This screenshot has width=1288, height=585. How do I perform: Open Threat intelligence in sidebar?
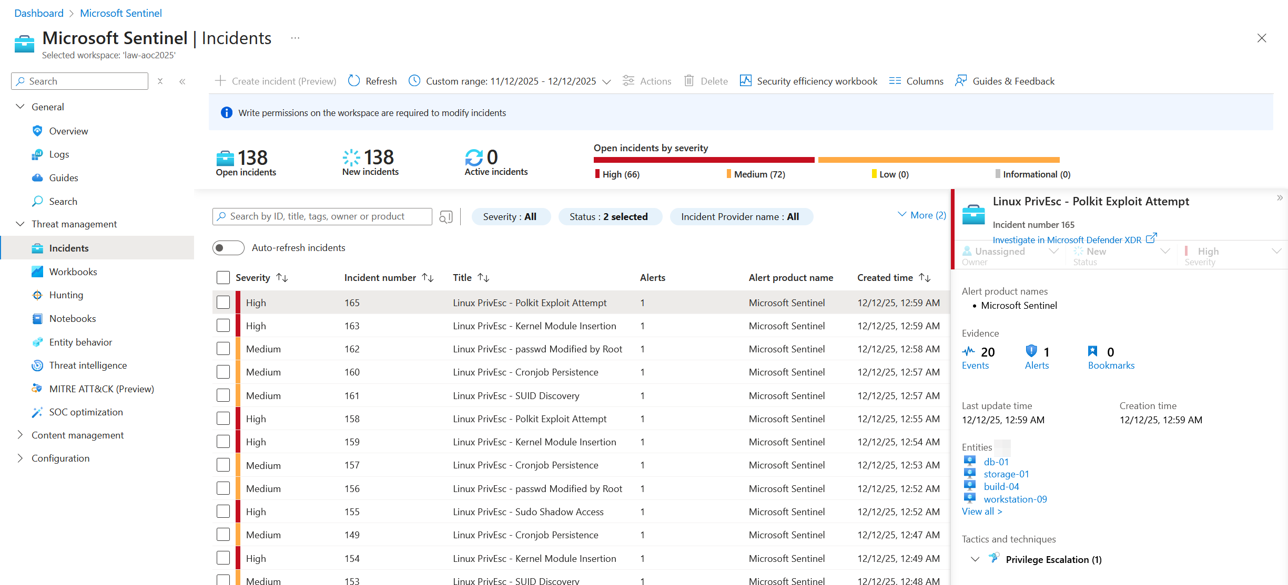pyautogui.click(x=88, y=365)
